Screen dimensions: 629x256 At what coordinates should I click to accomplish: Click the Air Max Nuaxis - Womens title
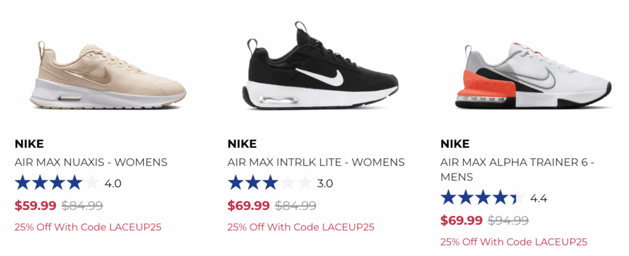(x=91, y=163)
